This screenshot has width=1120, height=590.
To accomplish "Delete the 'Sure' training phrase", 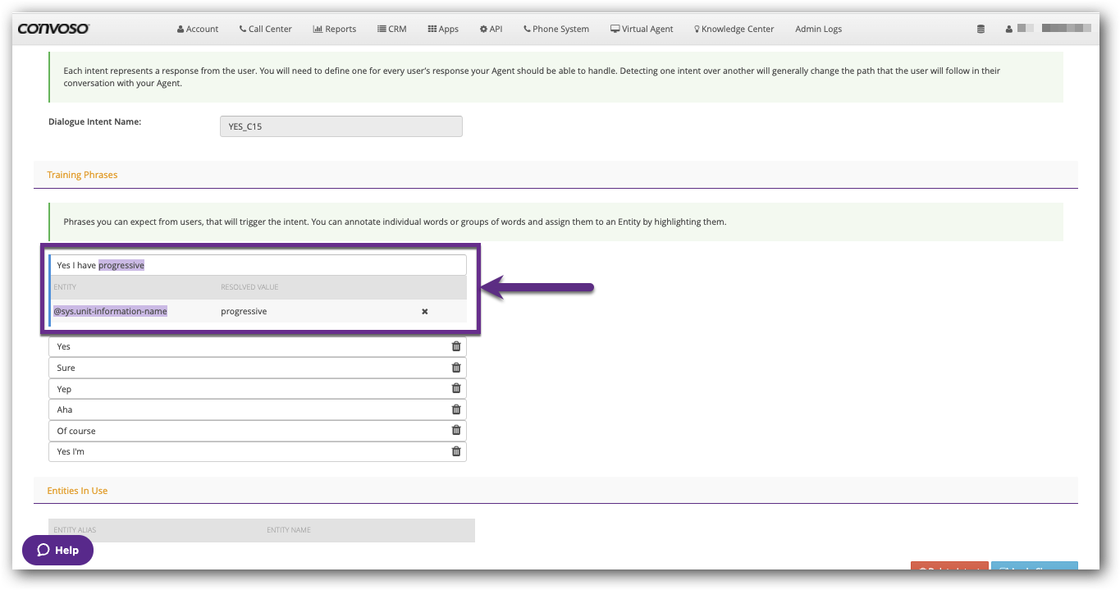I will pyautogui.click(x=456, y=368).
